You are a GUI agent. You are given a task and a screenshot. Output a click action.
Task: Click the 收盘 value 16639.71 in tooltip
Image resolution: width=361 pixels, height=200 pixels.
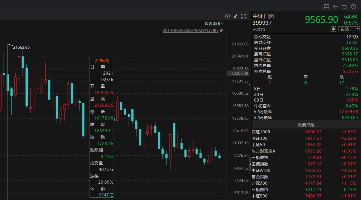104,131
